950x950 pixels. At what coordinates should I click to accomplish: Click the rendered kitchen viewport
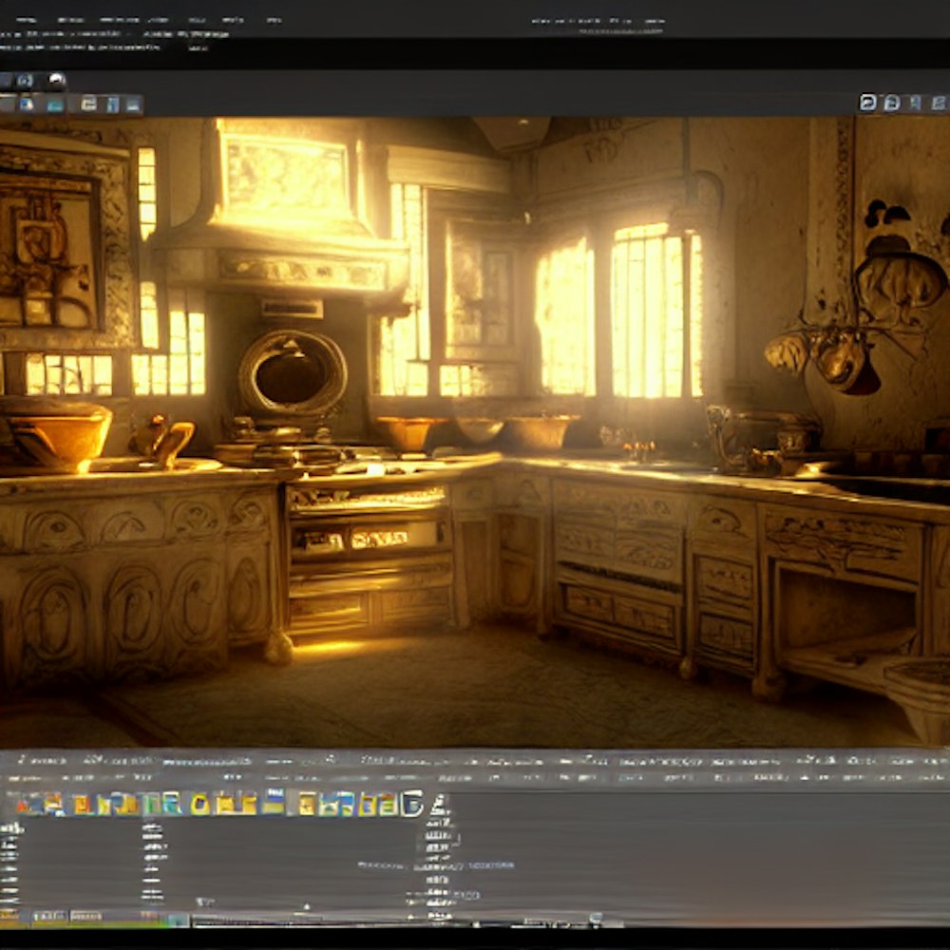(x=475, y=427)
